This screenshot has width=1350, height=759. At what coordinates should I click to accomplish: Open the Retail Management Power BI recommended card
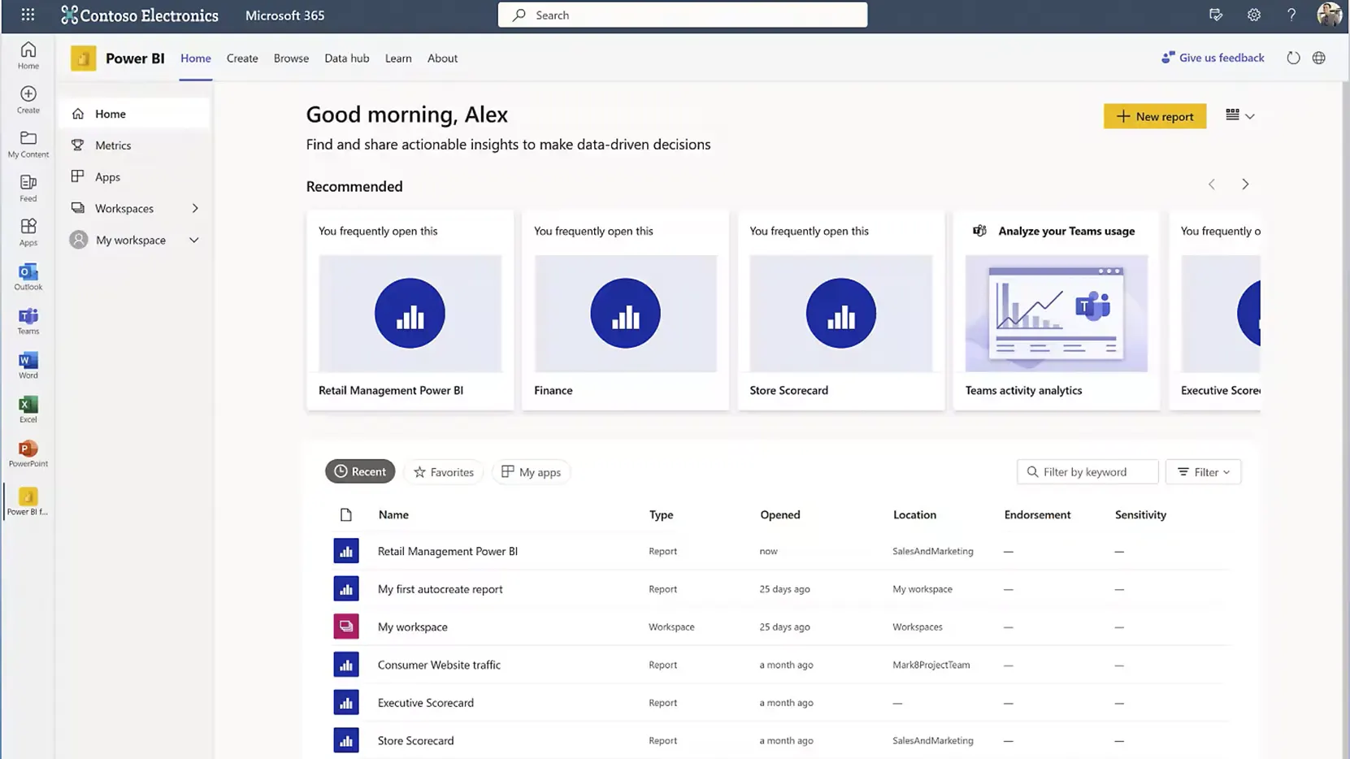pos(410,310)
